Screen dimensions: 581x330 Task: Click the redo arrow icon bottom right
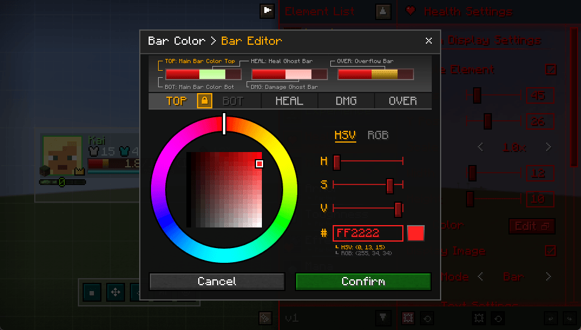570,319
